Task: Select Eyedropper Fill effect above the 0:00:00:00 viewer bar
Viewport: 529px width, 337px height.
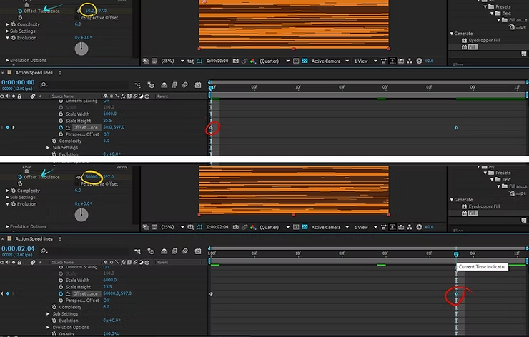Action: pos(484,40)
